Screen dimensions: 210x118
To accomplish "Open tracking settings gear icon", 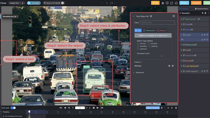I will (162, 108).
